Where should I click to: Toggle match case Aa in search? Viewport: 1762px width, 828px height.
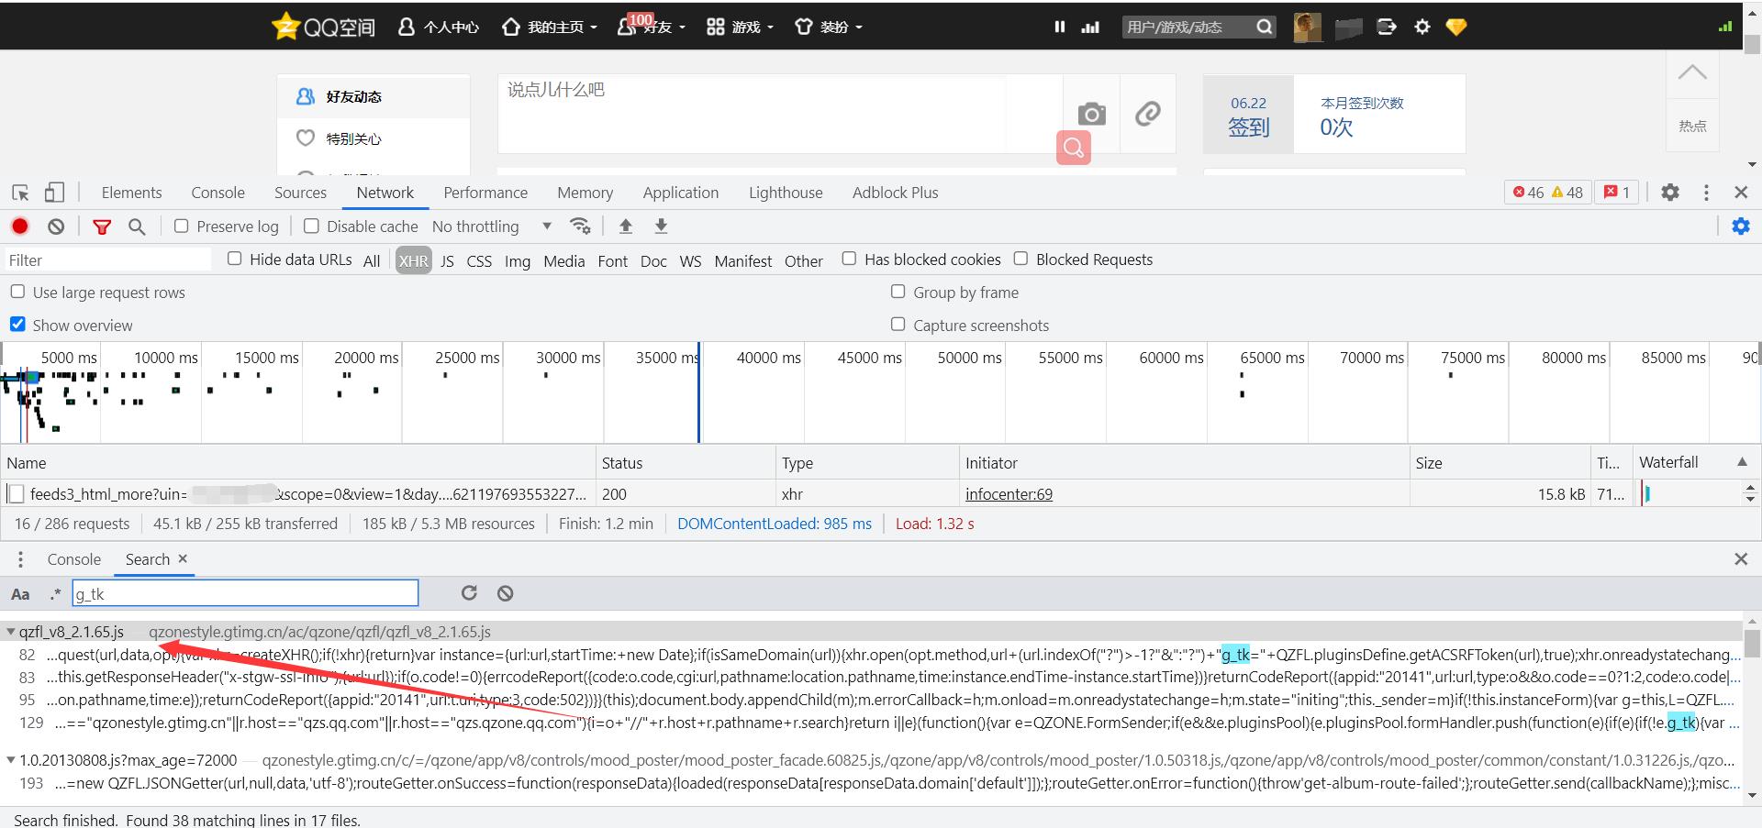coord(20,594)
